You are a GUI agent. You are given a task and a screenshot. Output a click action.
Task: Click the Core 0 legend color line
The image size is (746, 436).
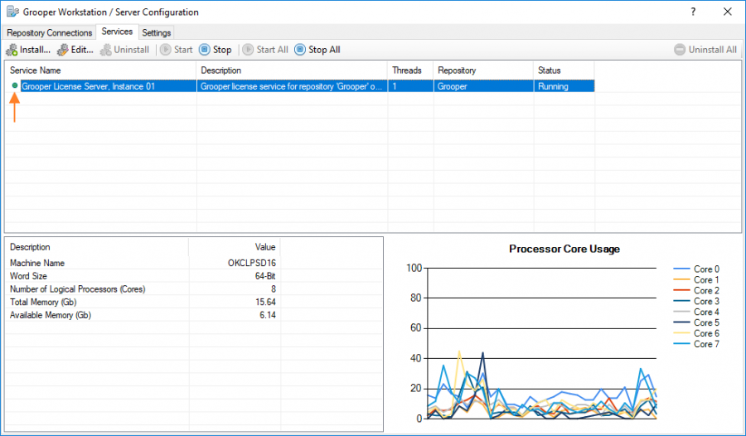[681, 269]
